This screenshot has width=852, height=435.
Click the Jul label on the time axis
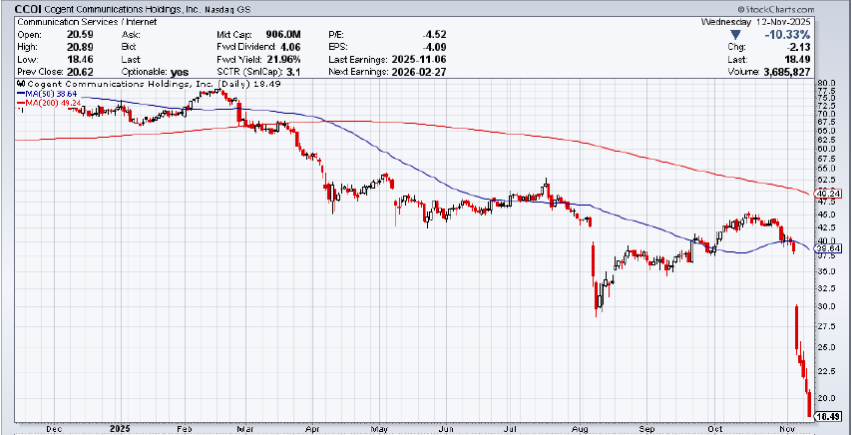pos(510,428)
